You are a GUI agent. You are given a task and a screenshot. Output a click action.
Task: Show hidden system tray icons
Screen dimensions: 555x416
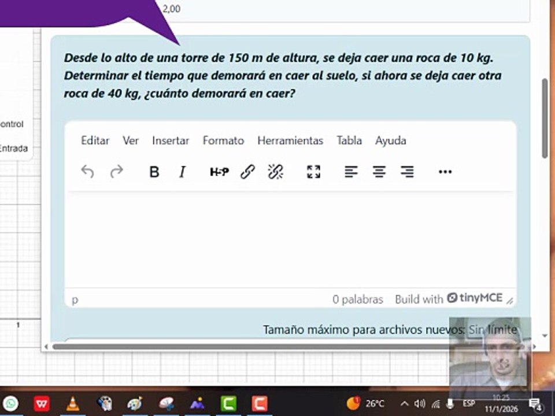pos(404,403)
